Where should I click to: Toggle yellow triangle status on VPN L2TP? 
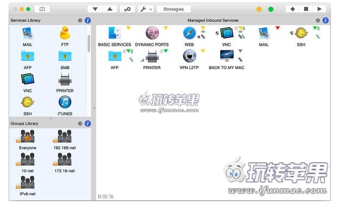(203, 51)
